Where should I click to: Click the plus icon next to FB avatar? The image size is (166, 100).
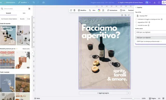click(x=150, y=2)
